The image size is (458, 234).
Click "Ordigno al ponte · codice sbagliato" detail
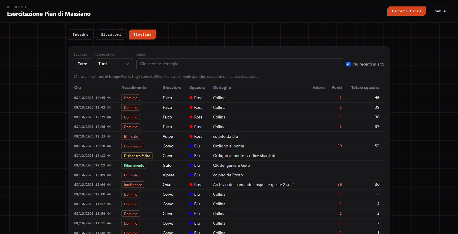(x=245, y=156)
